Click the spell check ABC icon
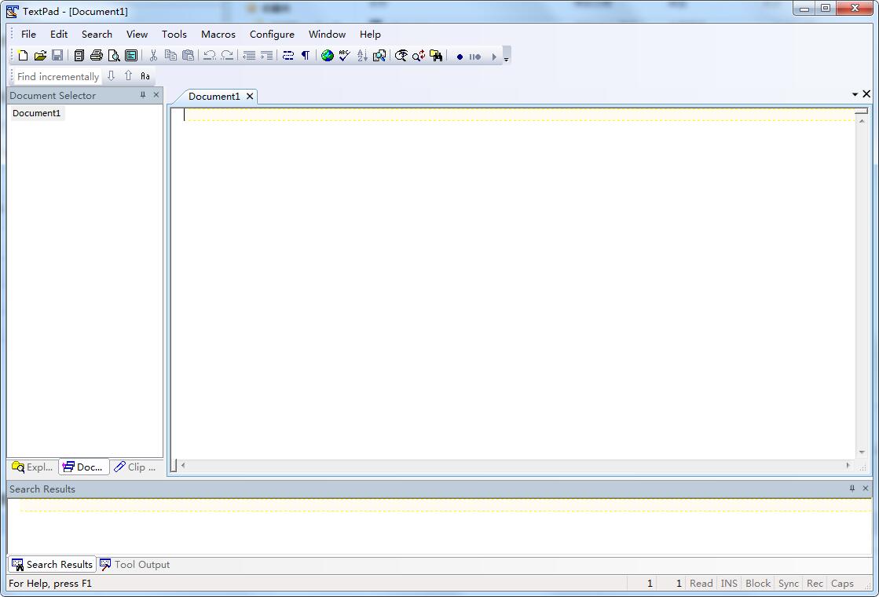The width and height of the screenshot is (879, 597). click(x=344, y=56)
